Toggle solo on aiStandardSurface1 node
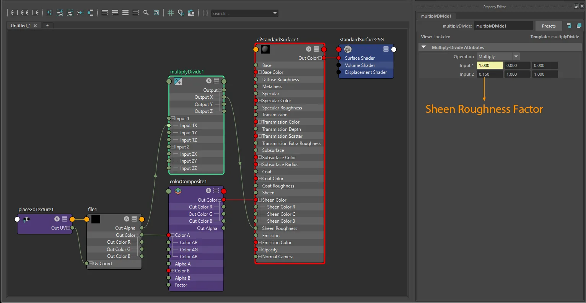The image size is (586, 303). coord(309,49)
